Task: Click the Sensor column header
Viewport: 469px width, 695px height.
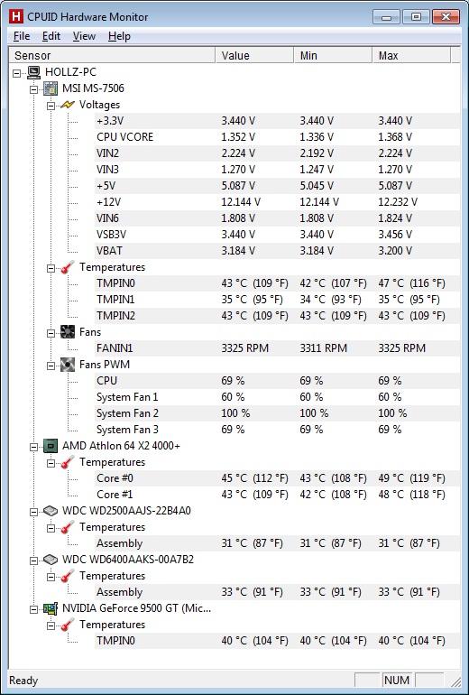Action: tap(112, 55)
